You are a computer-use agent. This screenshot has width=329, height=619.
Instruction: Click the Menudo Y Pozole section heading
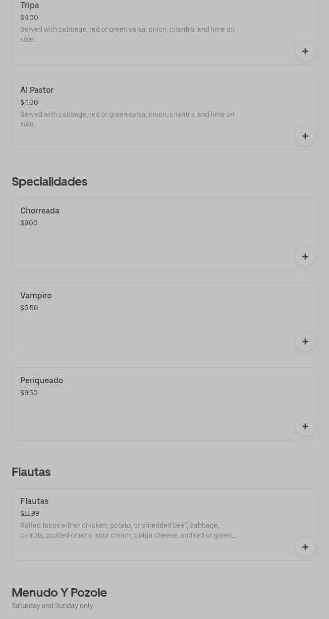59,593
